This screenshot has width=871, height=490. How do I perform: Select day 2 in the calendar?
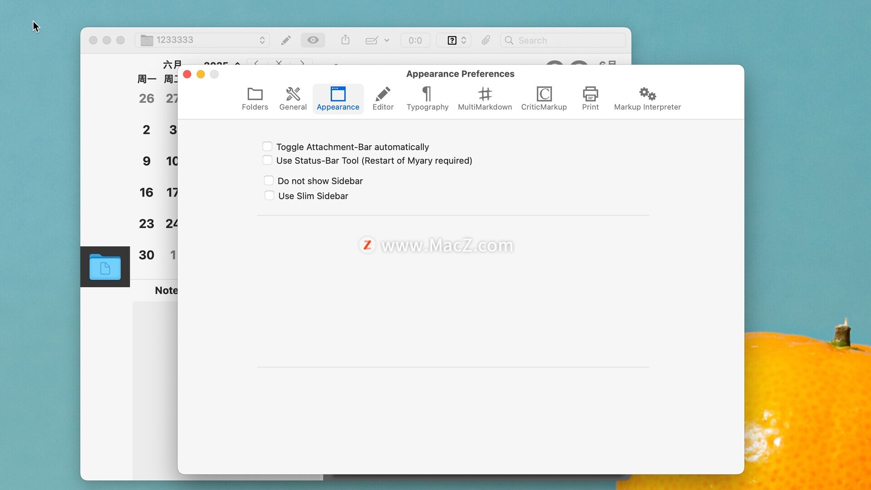pyautogui.click(x=147, y=130)
